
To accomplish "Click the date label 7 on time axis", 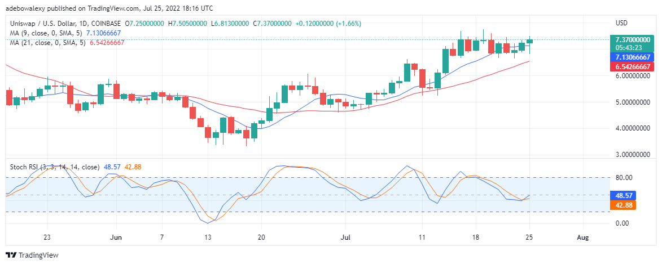I will [163, 237].
